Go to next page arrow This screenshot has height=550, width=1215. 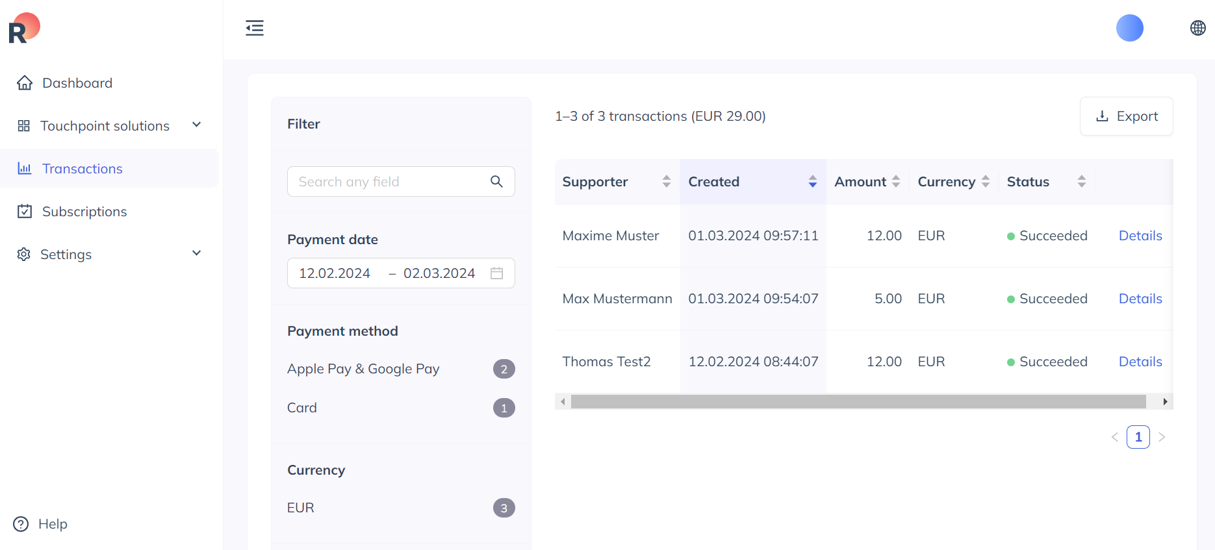(1162, 437)
